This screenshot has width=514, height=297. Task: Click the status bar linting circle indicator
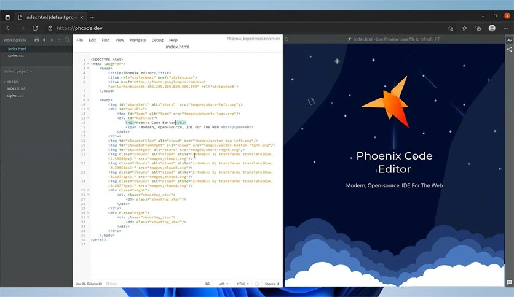(256, 283)
